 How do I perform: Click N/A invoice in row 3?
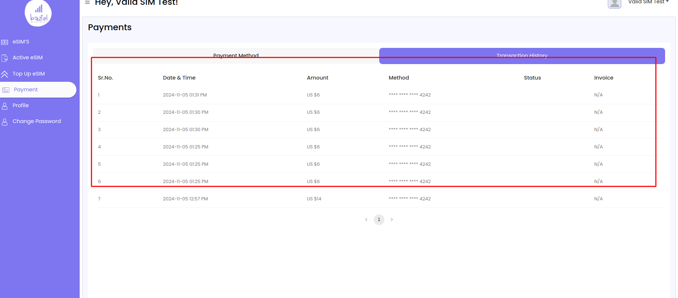(x=598, y=130)
